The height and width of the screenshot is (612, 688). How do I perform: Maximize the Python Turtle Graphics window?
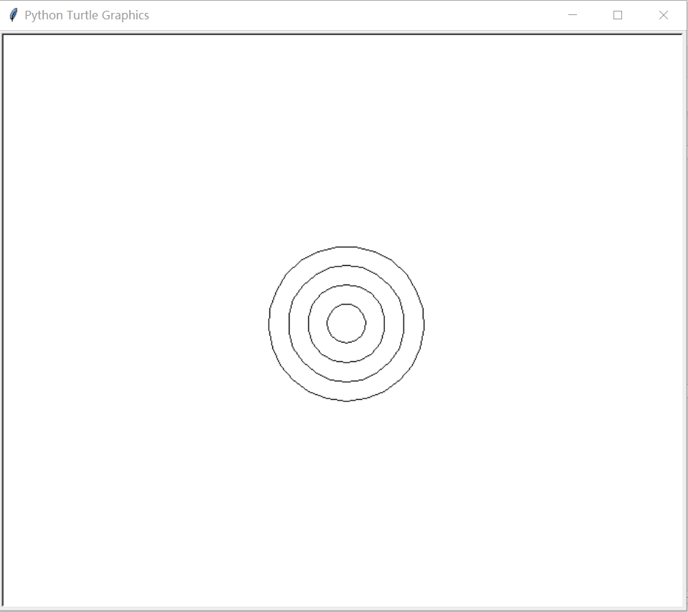tap(618, 14)
